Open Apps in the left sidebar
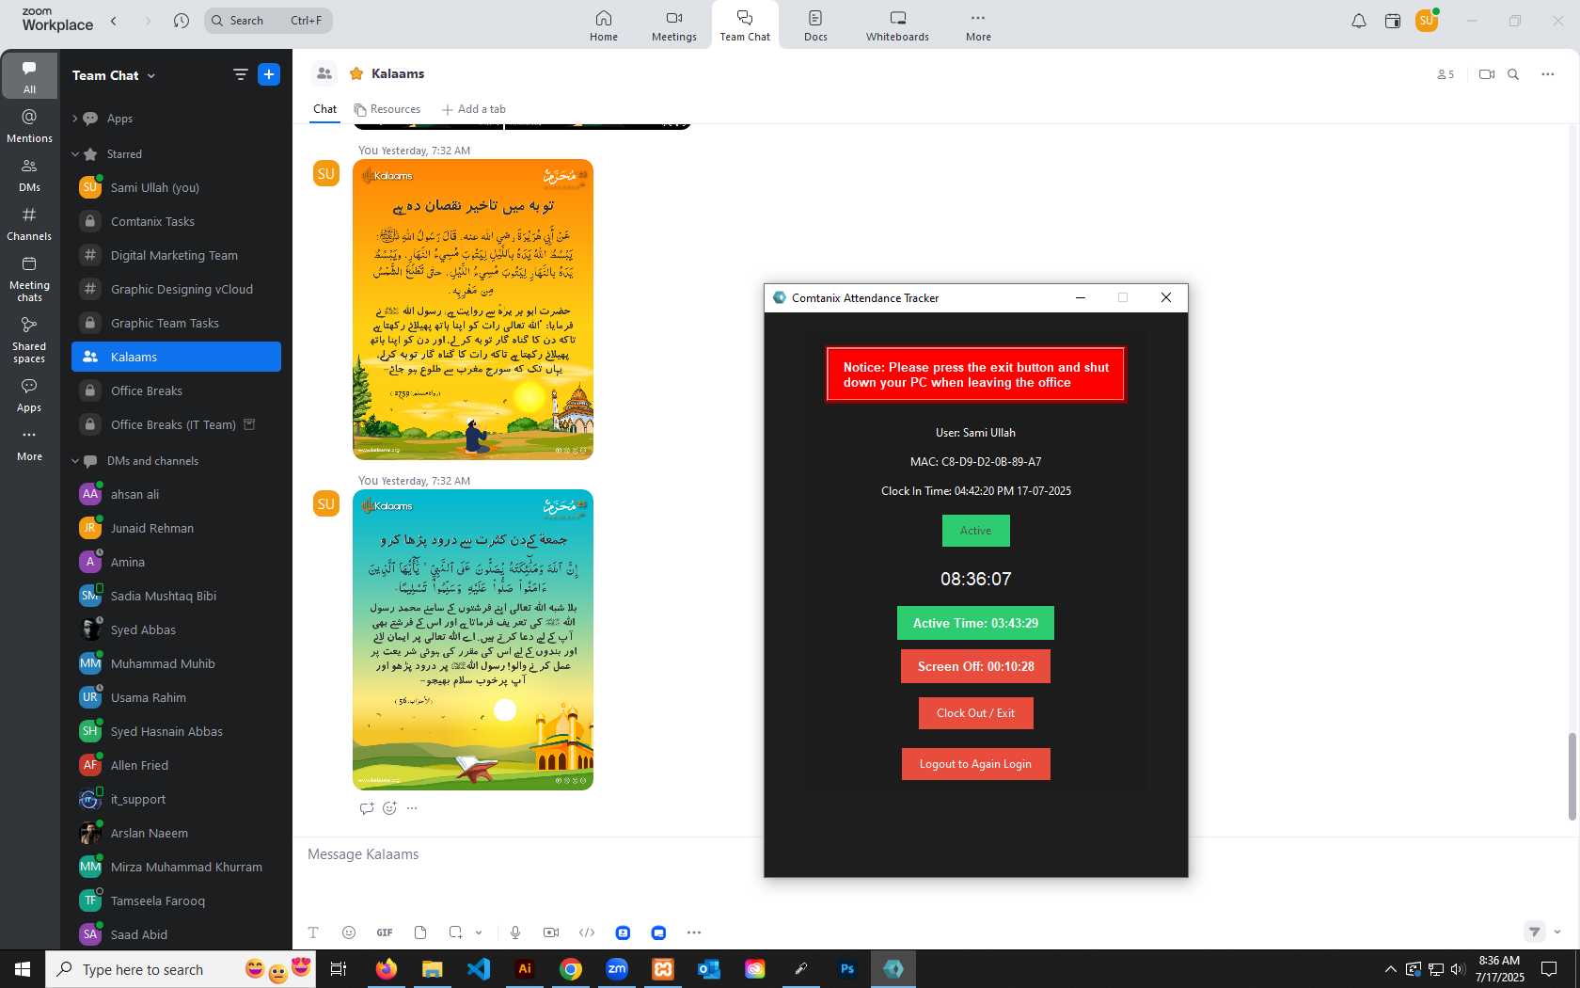 point(29,395)
